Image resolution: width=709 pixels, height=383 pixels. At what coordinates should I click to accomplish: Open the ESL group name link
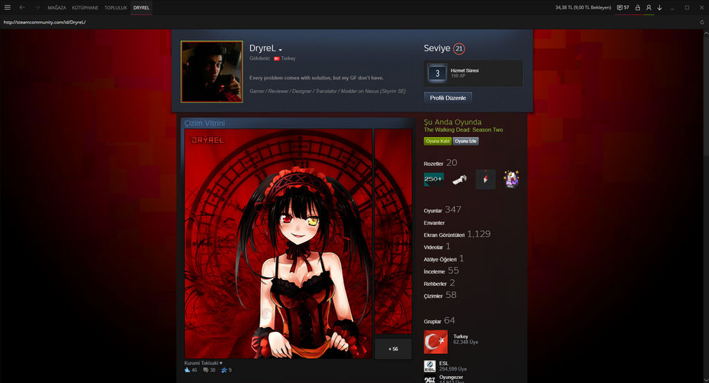444,363
